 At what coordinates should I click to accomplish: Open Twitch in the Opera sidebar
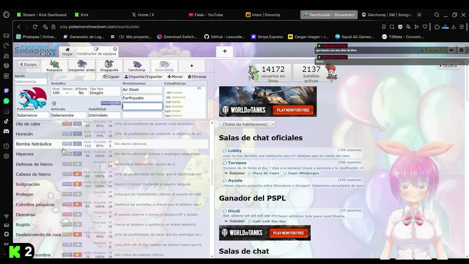tap(6, 91)
